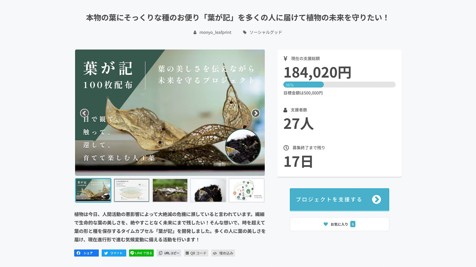Open the monyo_leafprint author link
The height and width of the screenshot is (267, 476).
point(215,32)
